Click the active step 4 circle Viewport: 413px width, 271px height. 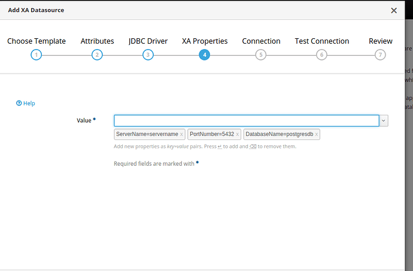(x=205, y=55)
